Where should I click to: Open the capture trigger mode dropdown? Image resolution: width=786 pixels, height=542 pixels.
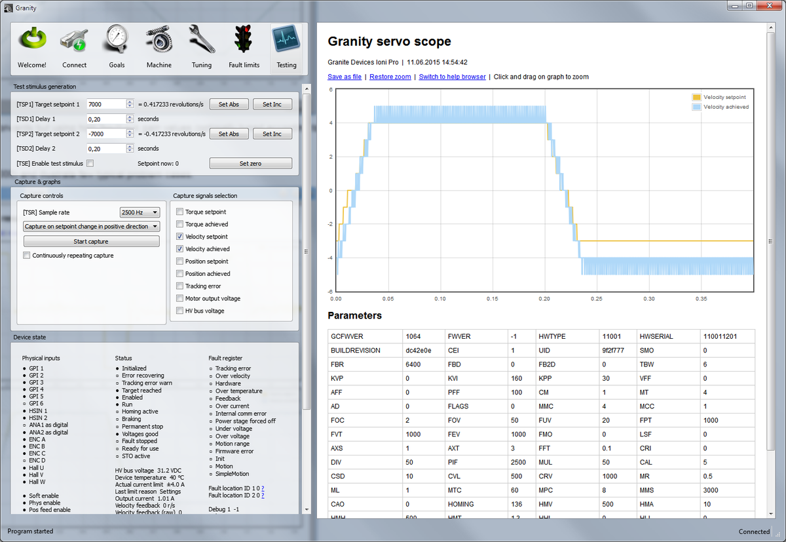pyautogui.click(x=91, y=226)
